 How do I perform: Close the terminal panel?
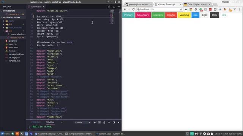point(119,122)
